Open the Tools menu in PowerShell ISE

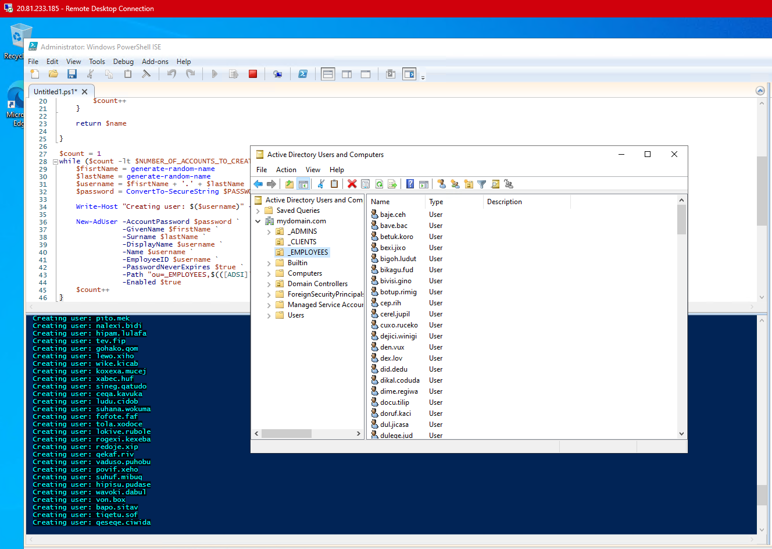97,62
